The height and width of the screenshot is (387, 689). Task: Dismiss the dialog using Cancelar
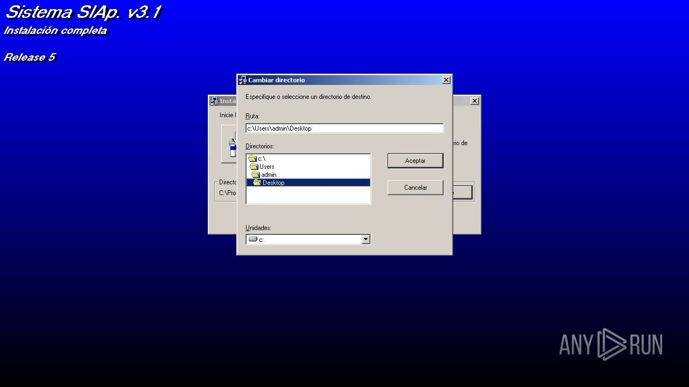tap(415, 188)
